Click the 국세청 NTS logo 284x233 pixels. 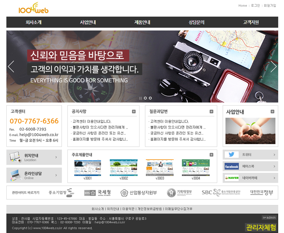(x=97, y=193)
